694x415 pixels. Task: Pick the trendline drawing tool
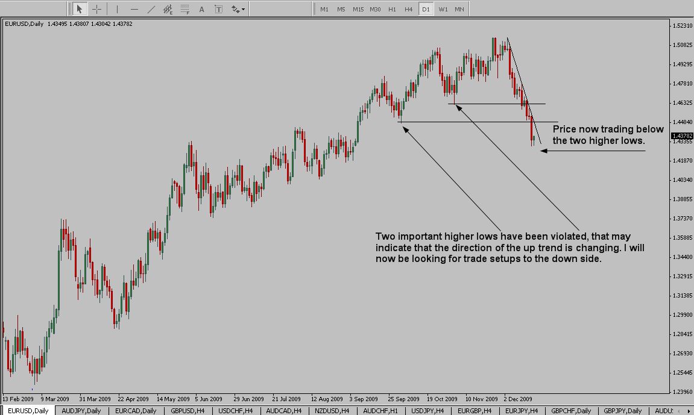(151, 9)
